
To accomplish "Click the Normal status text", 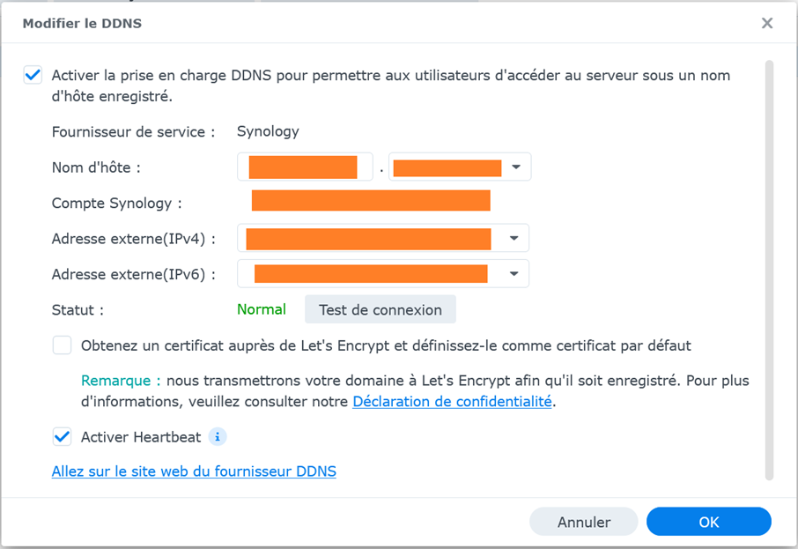I will 262,309.
